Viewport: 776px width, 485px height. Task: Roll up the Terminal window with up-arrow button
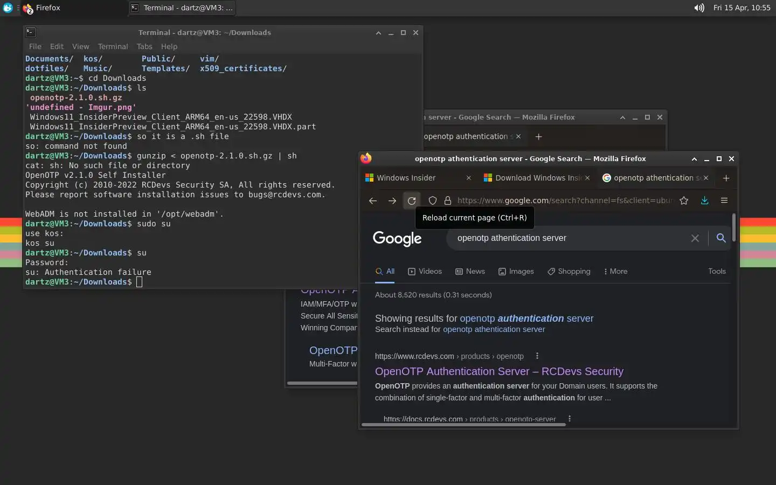[378, 32]
